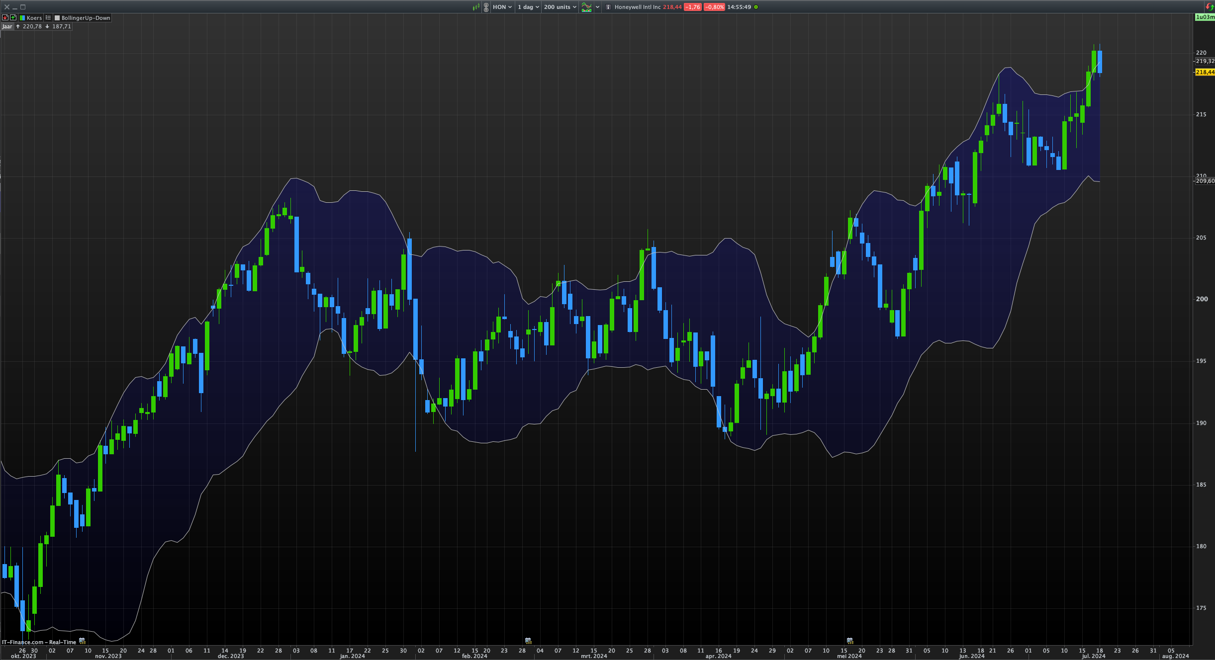Open the indicators wave chart icon
The image size is (1215, 660).
pyautogui.click(x=587, y=7)
